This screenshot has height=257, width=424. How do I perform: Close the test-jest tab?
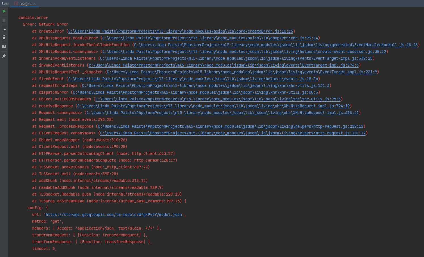coord(35,4)
